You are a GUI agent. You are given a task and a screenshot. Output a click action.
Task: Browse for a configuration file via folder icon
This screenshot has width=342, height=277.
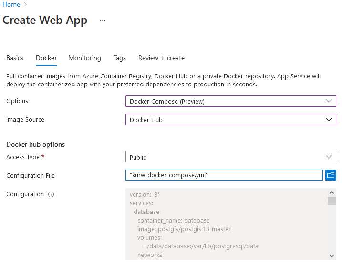pyautogui.click(x=331, y=175)
